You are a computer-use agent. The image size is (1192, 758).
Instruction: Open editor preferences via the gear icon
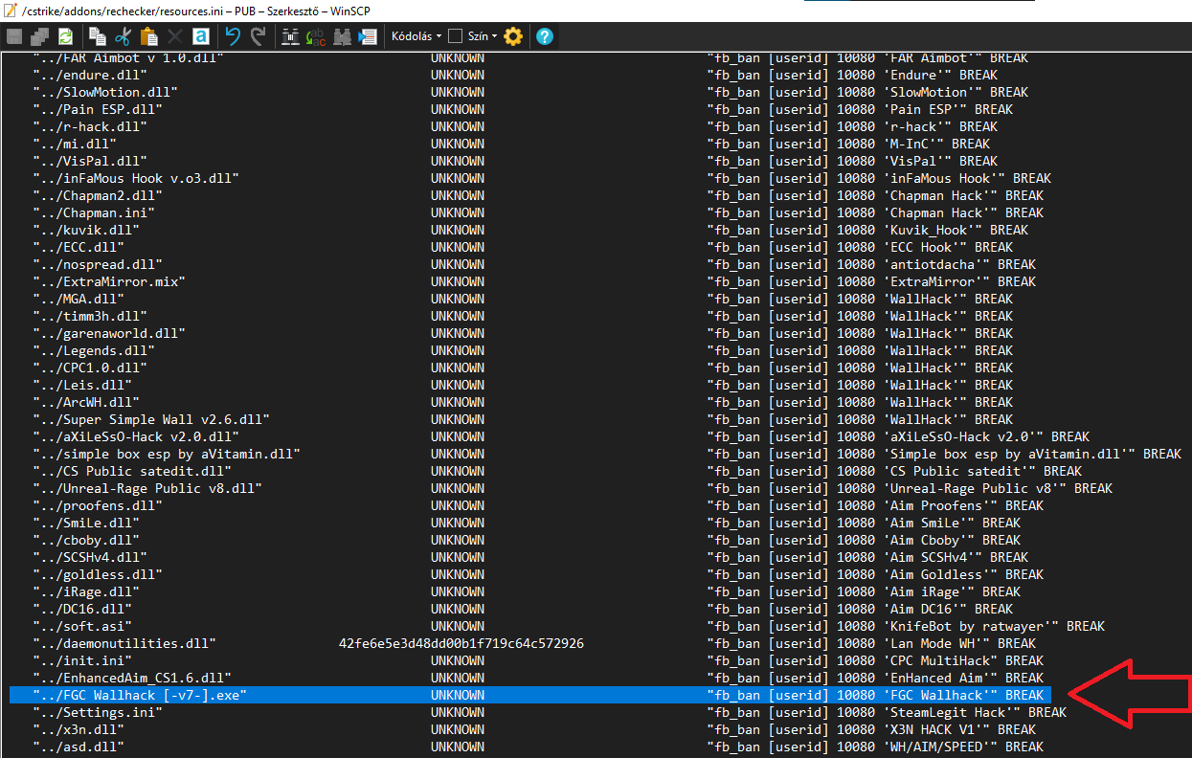(513, 36)
